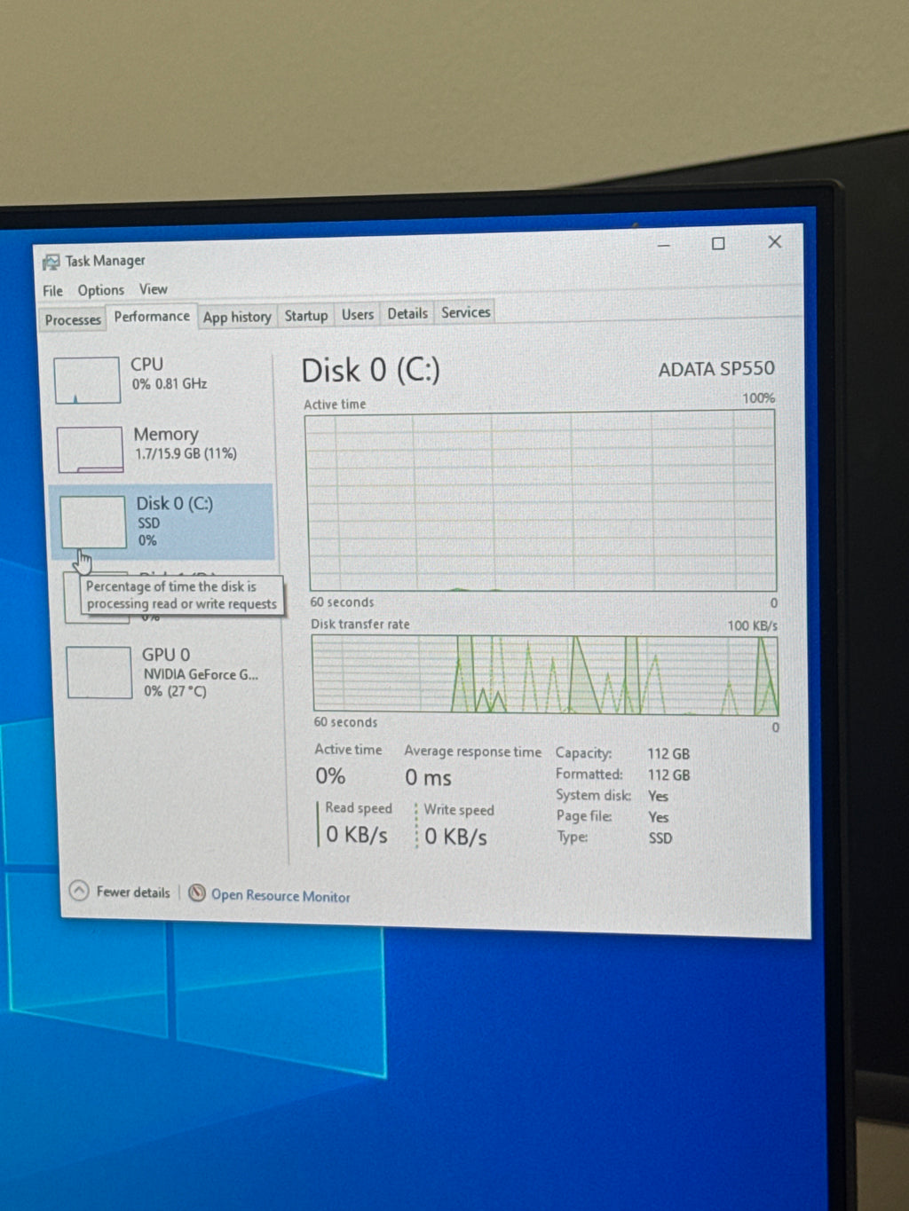
Task: Open Resource Monitor link
Action: (281, 896)
